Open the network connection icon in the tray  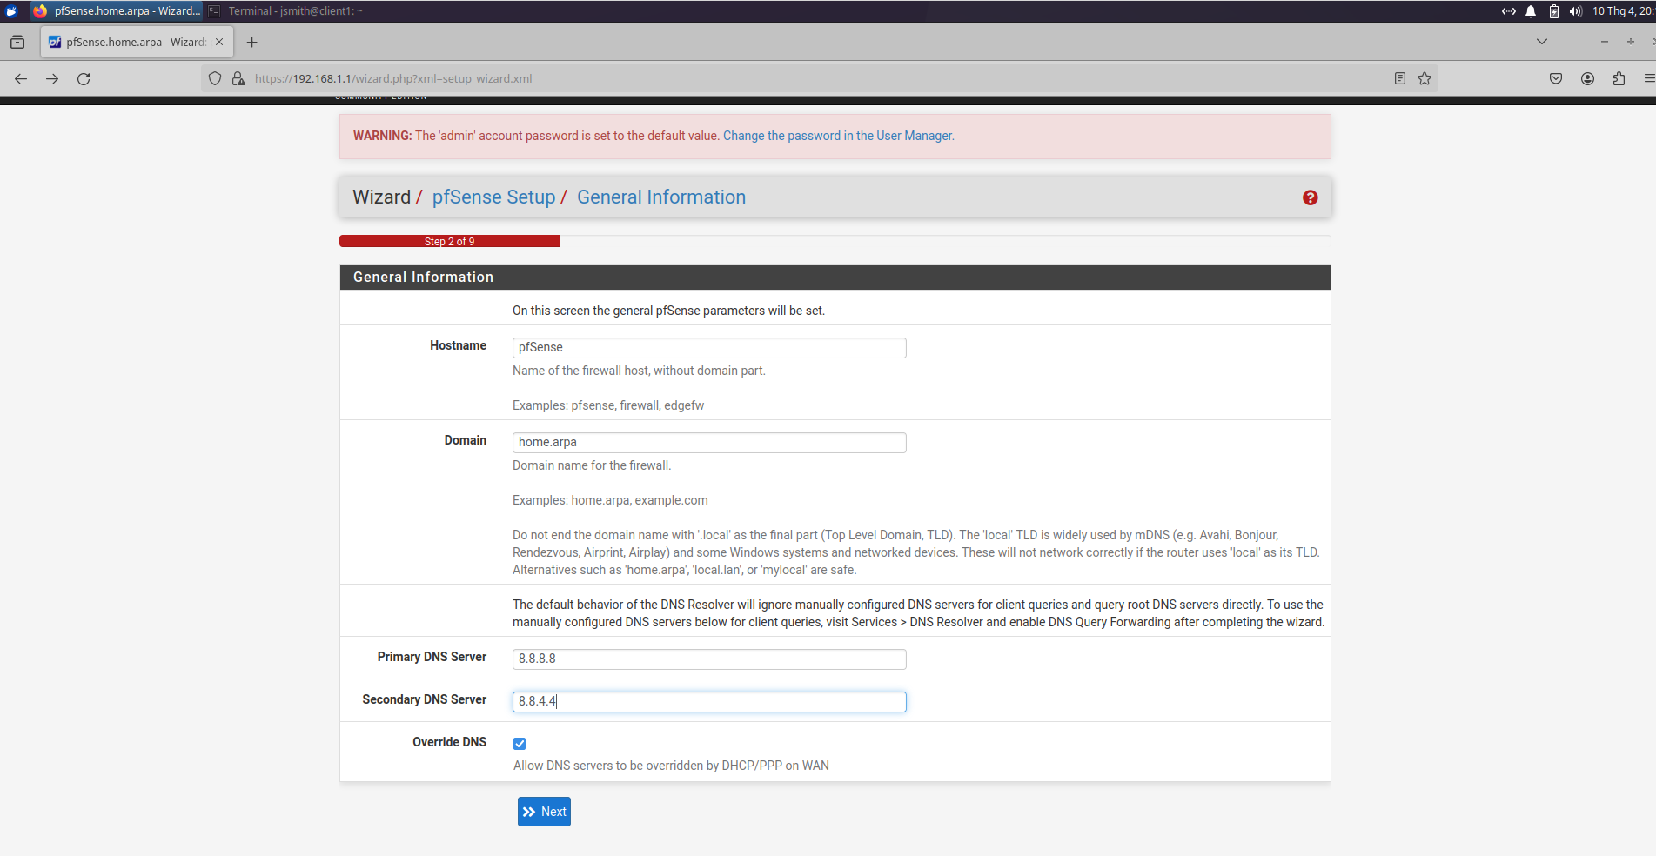pyautogui.click(x=1509, y=11)
